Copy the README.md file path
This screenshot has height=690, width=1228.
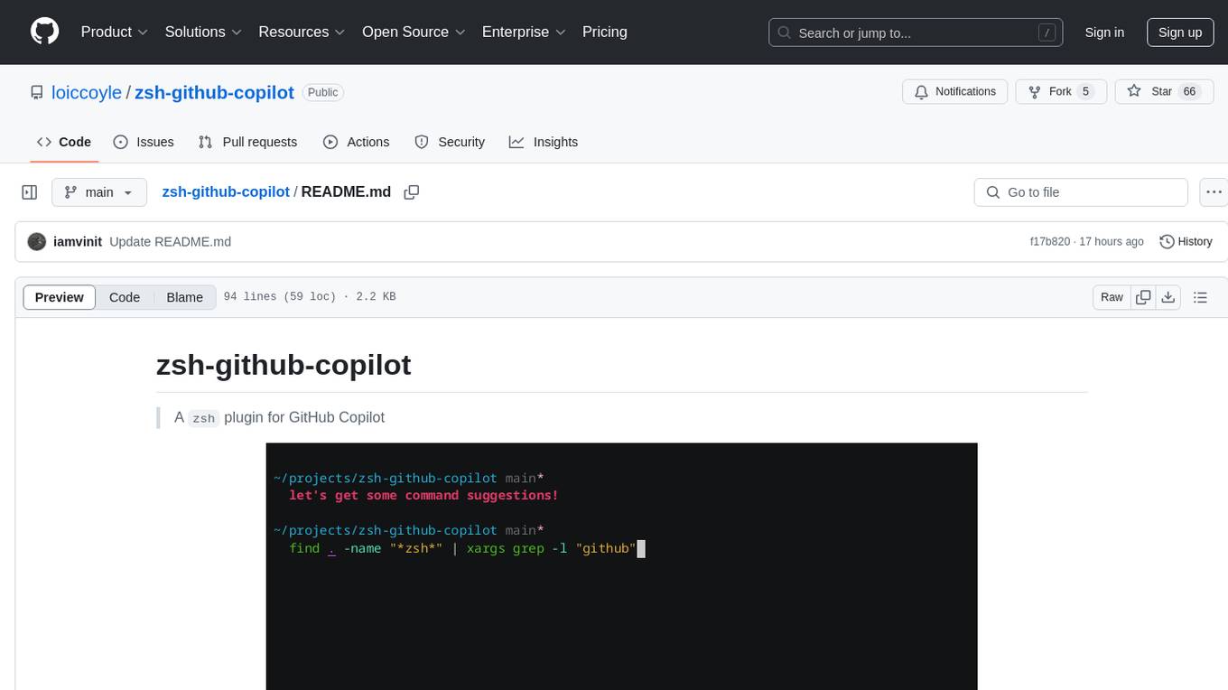tap(412, 192)
